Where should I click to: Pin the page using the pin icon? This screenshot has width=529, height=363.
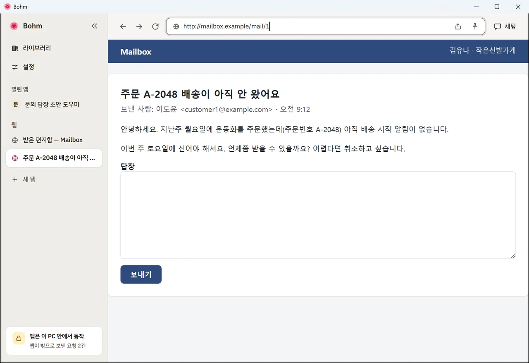(475, 26)
